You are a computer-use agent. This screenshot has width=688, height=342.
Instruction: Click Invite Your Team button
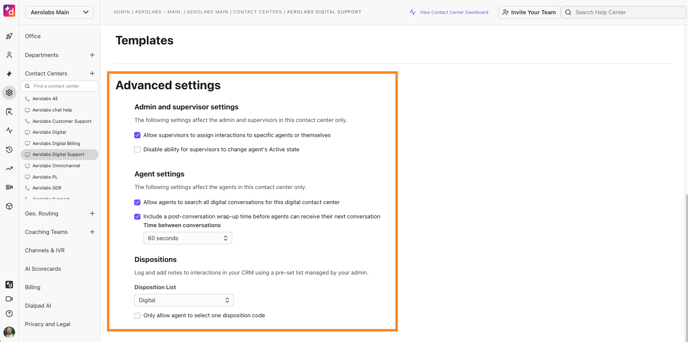529,12
